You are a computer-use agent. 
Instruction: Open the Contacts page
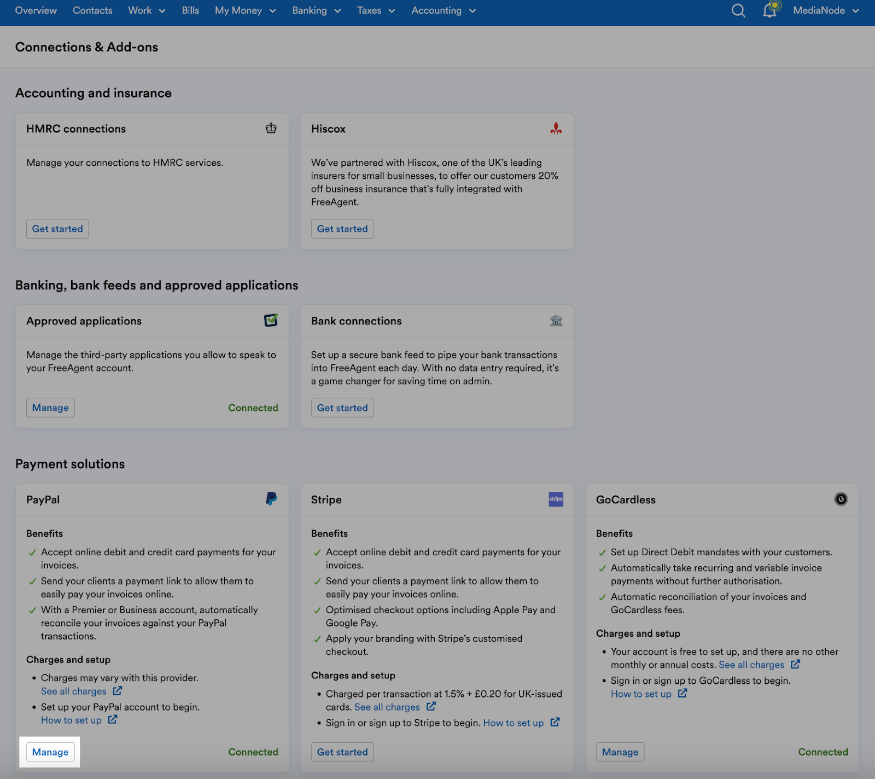click(x=92, y=10)
